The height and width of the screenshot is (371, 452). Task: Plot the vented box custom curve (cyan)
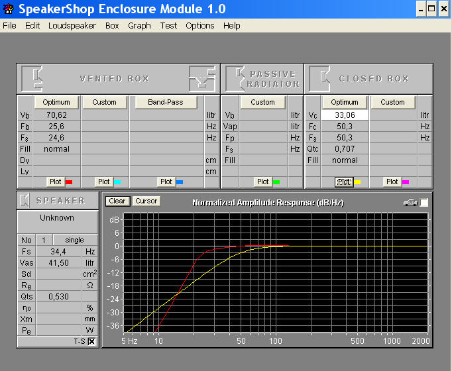[104, 182]
